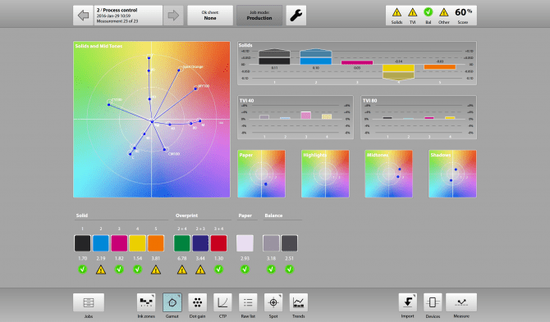The height and width of the screenshot is (322, 550).
Task: Click green check under solid 1 value 1.70
Action: pyautogui.click(x=82, y=269)
